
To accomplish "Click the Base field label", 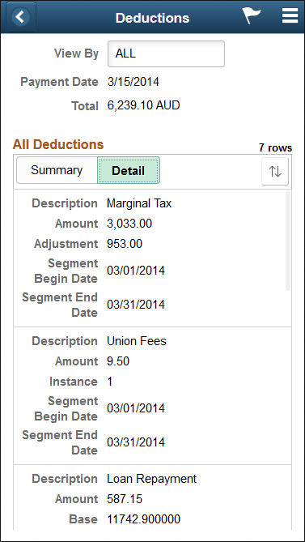I will pyautogui.click(x=83, y=519).
